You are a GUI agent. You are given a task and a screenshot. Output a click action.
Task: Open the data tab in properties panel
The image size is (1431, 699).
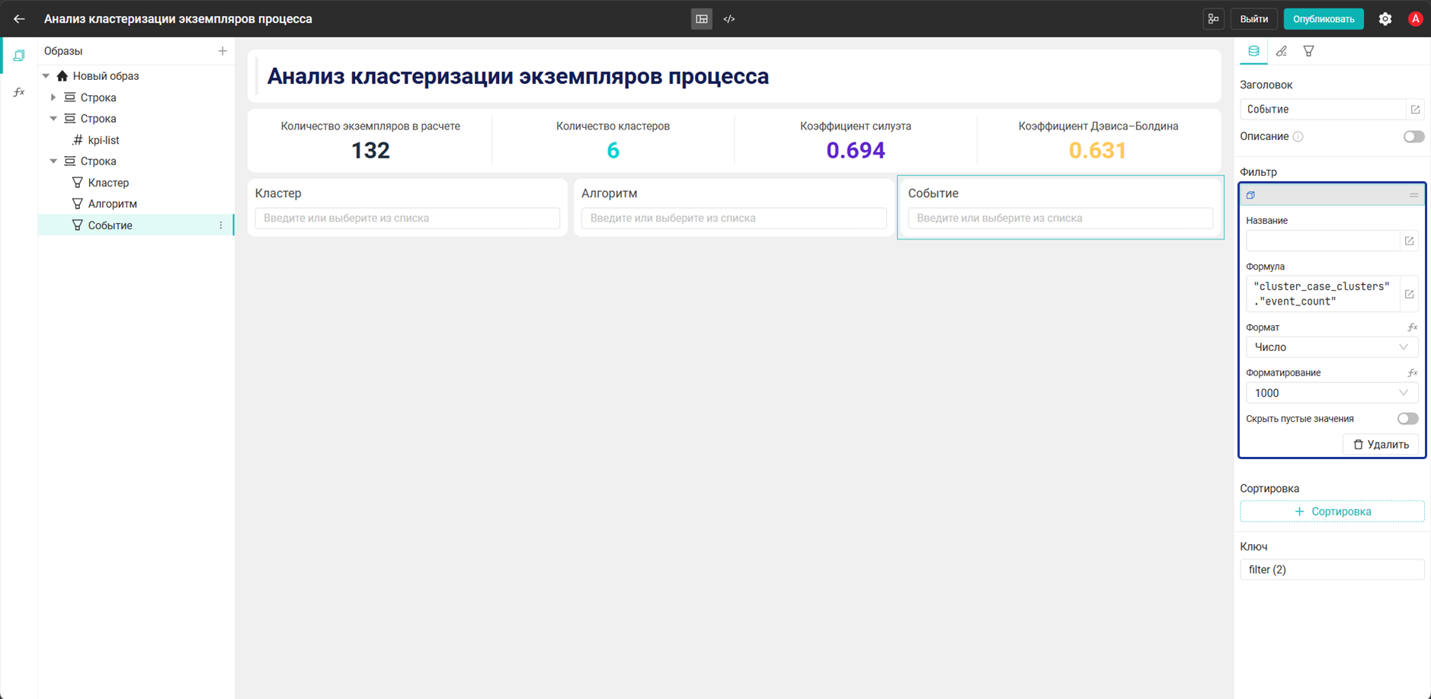[x=1253, y=51]
